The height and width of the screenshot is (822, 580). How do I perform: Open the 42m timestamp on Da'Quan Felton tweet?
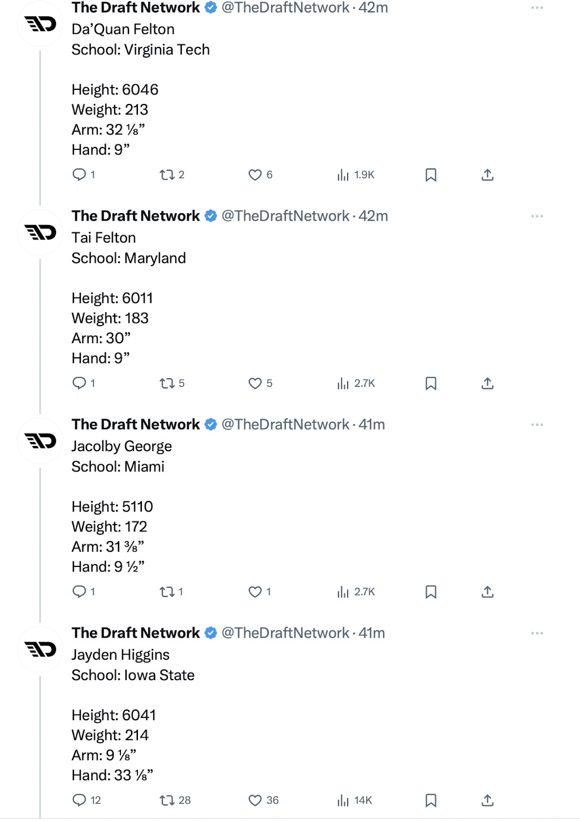373,8
